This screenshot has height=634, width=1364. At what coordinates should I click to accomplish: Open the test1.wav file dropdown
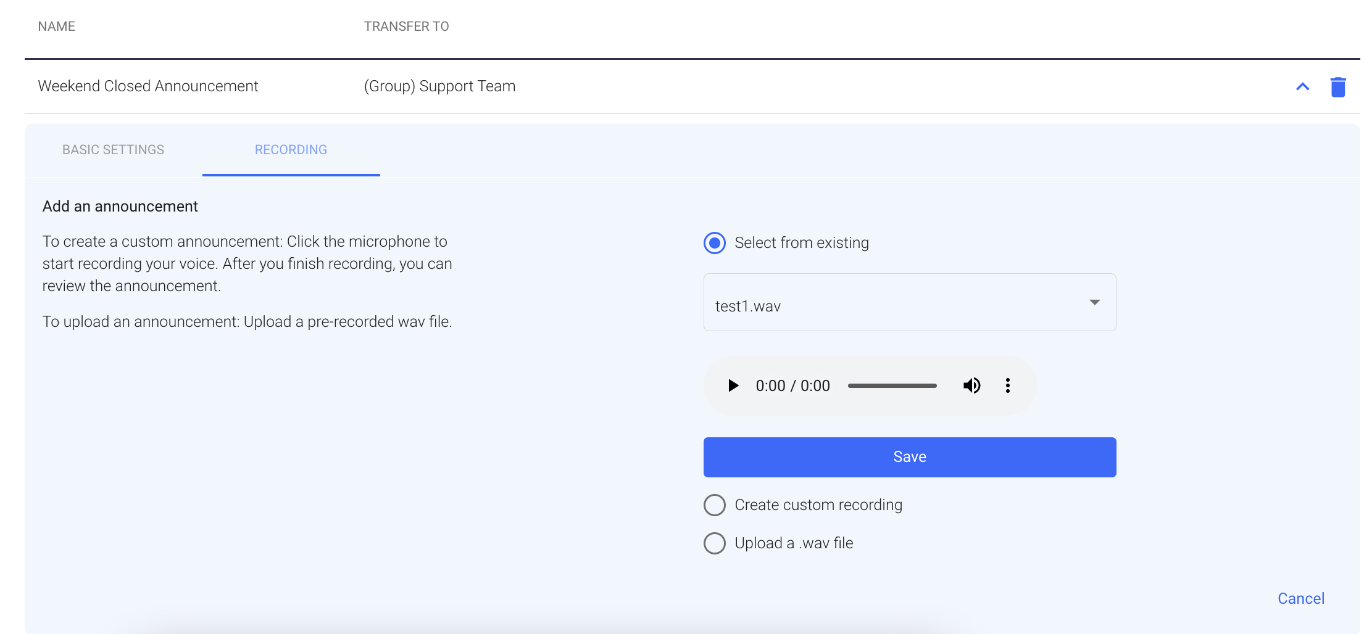point(910,302)
